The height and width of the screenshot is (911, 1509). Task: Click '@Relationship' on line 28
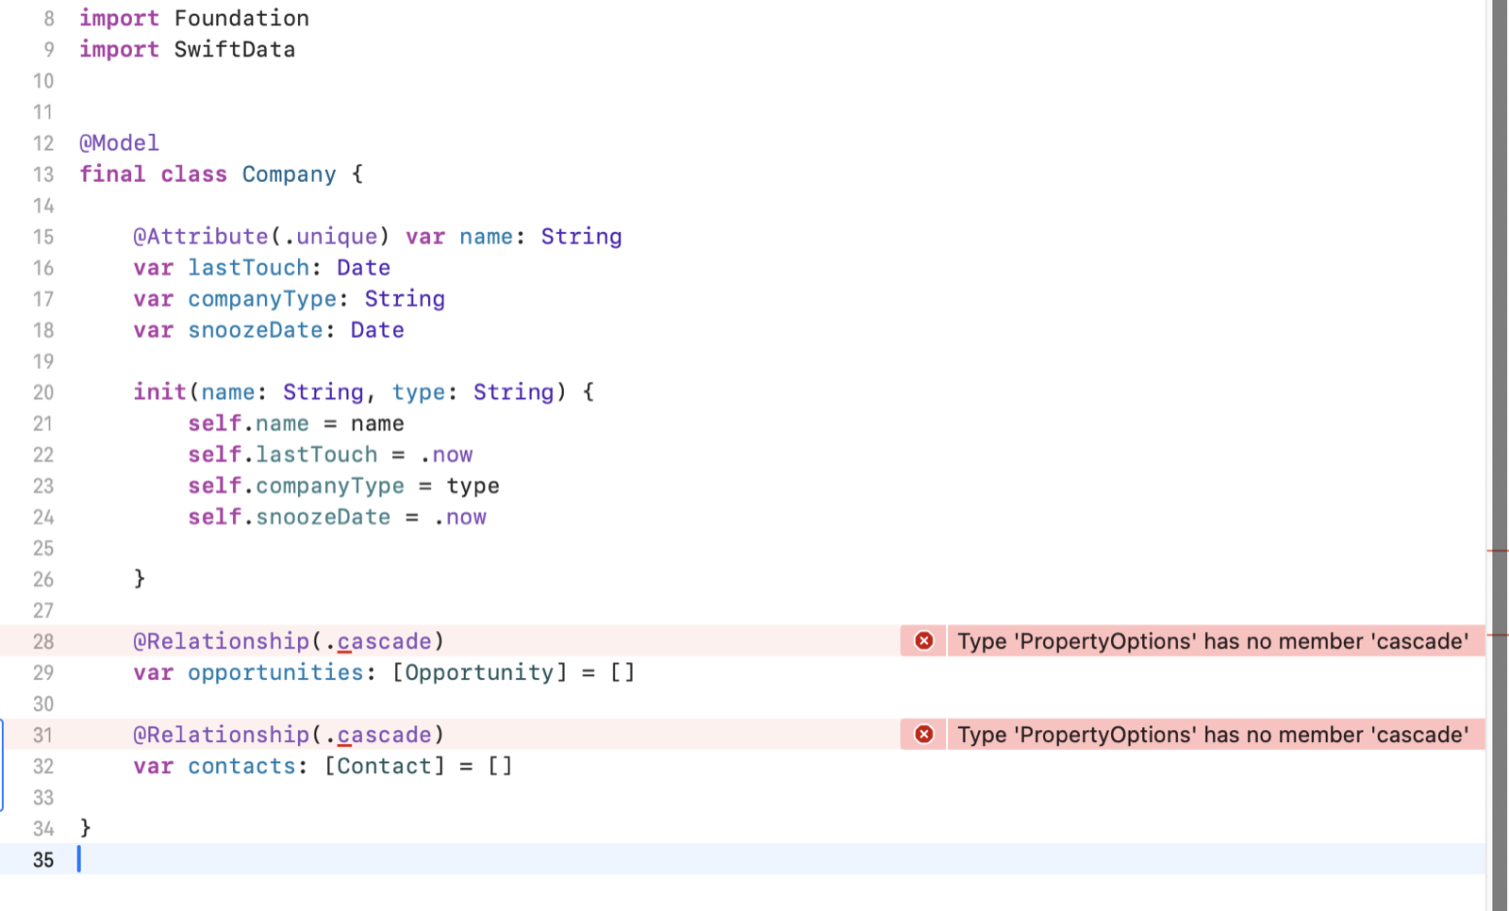[222, 641]
